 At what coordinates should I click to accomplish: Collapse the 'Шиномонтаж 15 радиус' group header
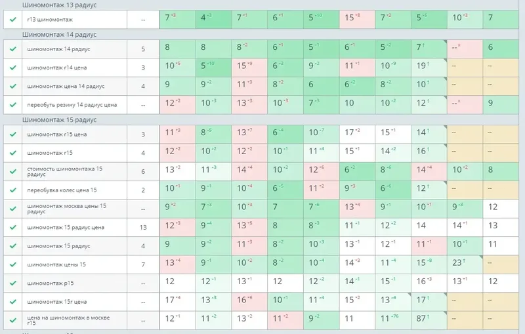pyautogui.click(x=59, y=120)
